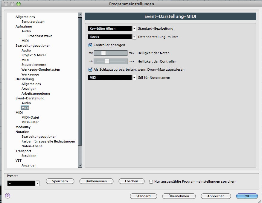Select top-level Bearbeitungsoptionen tree item
262x203 pixels.
33,46
